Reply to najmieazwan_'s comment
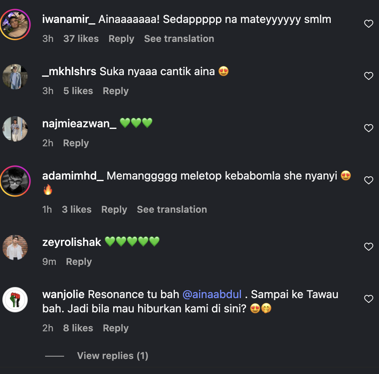379x374 pixels. tap(76, 143)
